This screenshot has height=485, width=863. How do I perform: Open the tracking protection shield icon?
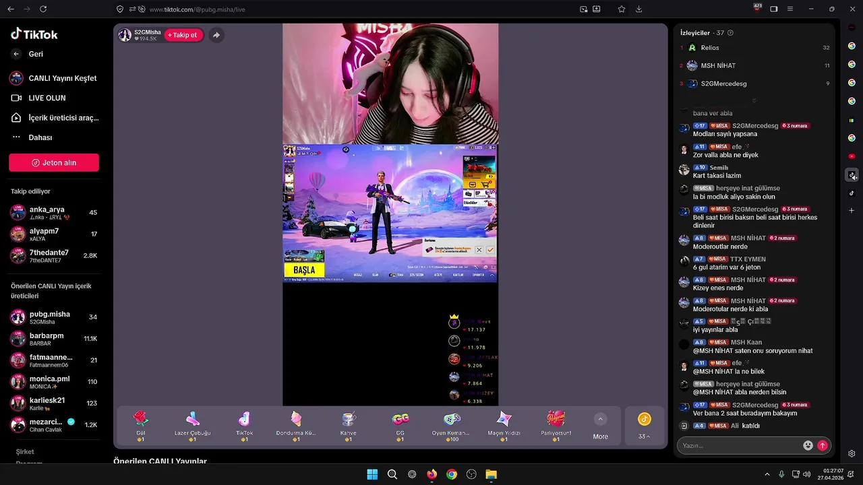pos(120,9)
